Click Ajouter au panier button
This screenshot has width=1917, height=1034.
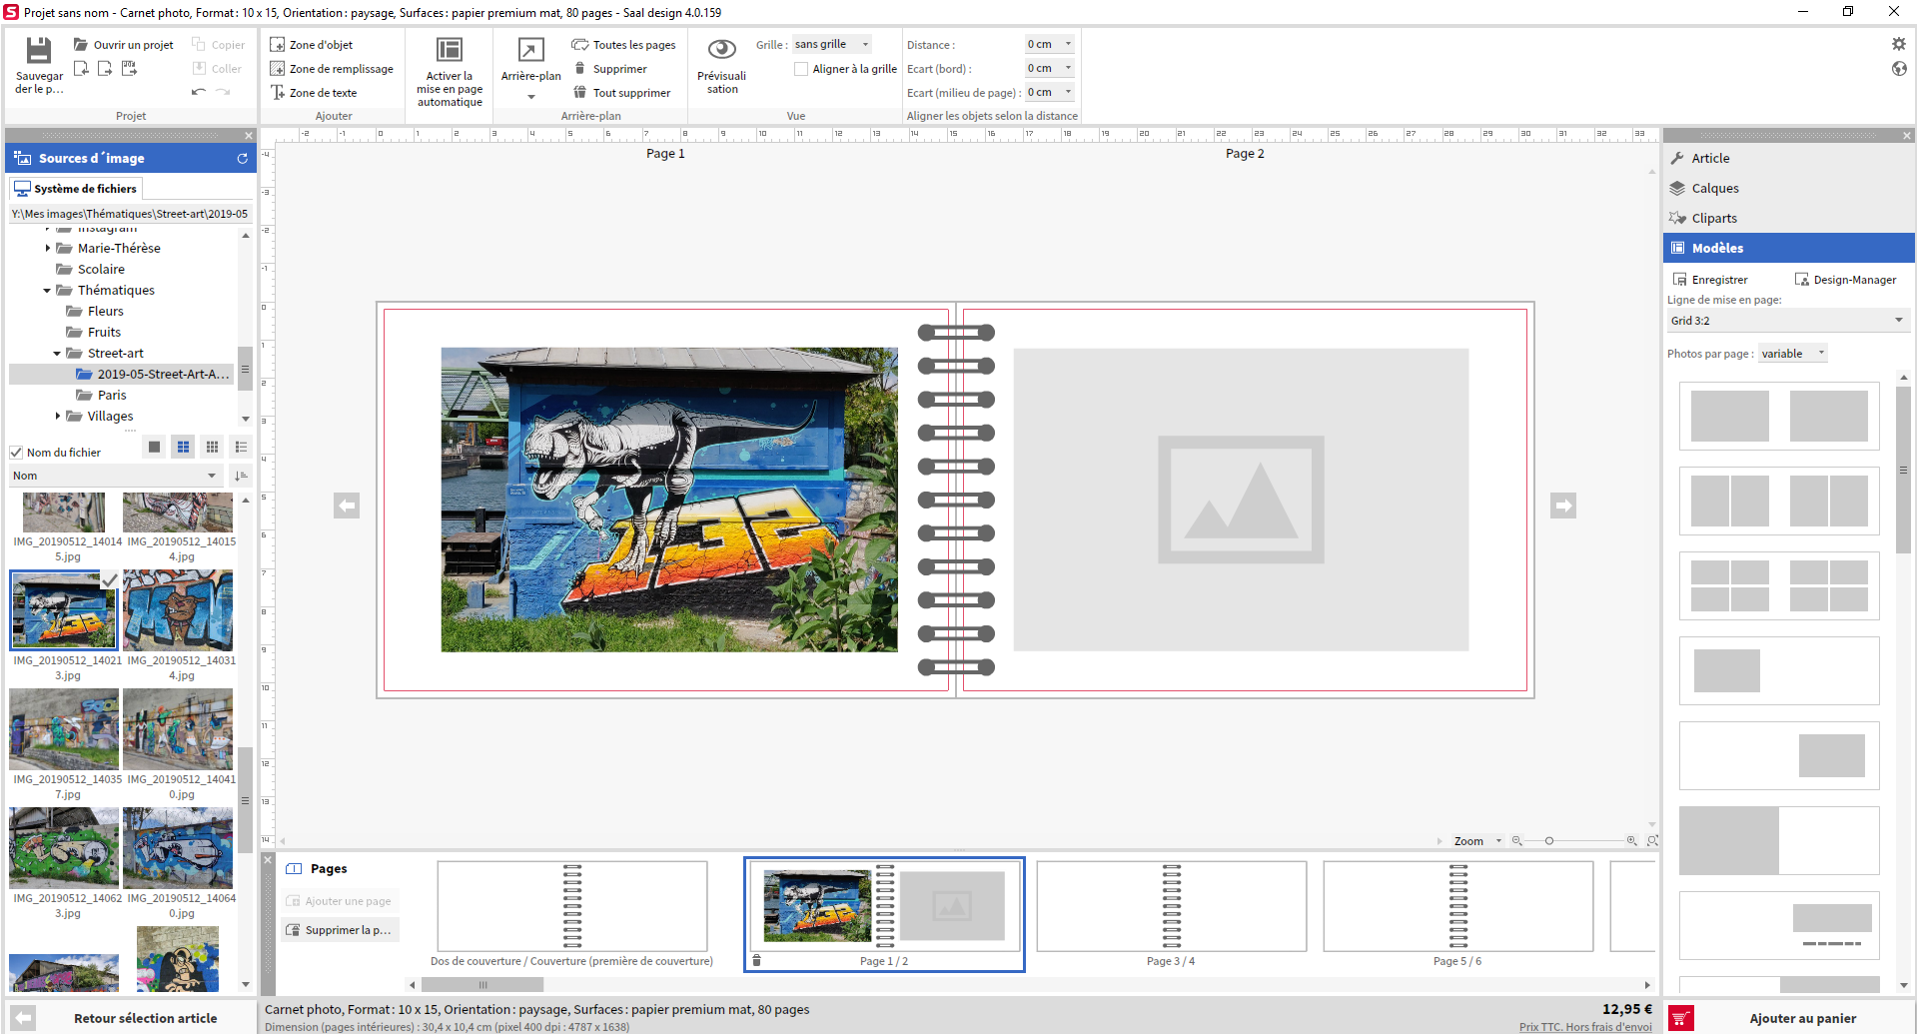1802,1018
